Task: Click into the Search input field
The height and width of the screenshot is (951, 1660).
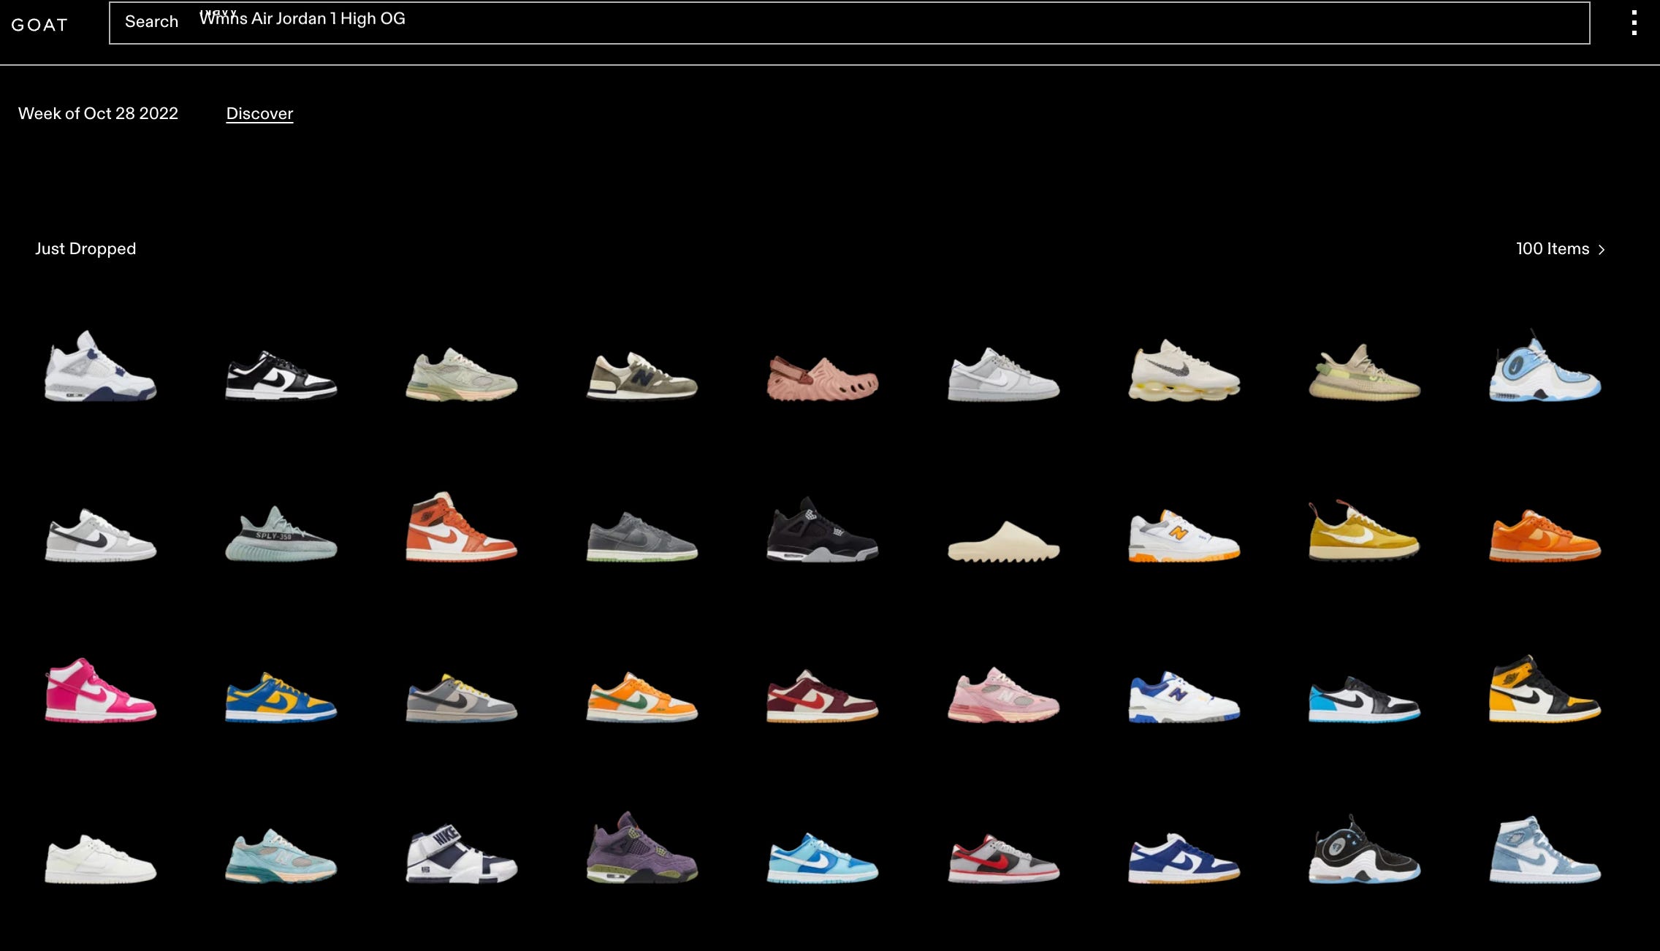Action: pyautogui.click(x=849, y=23)
